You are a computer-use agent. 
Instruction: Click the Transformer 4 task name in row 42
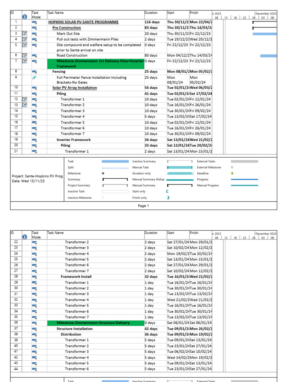pyautogui.click(x=77, y=358)
